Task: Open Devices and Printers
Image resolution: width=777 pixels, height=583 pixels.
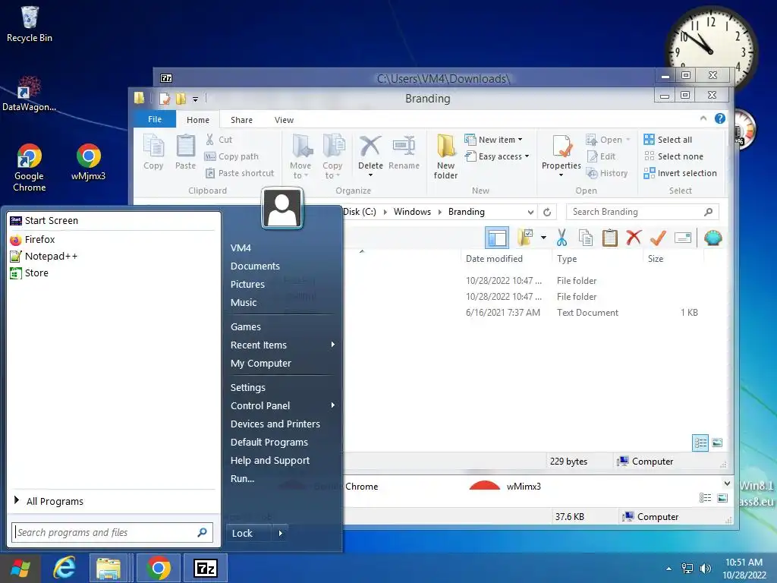Action: click(275, 424)
